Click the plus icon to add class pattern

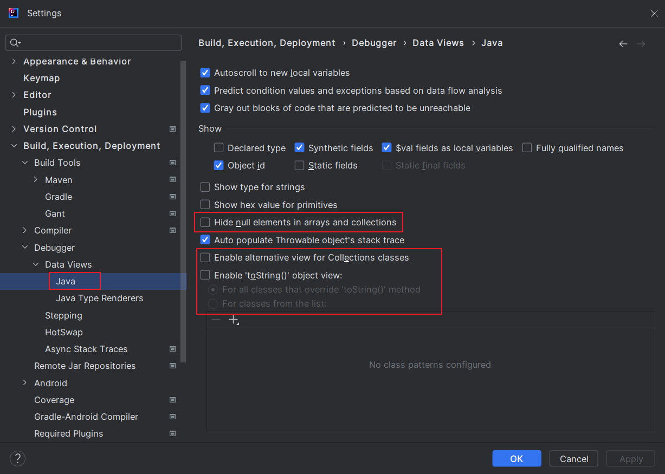click(x=233, y=320)
